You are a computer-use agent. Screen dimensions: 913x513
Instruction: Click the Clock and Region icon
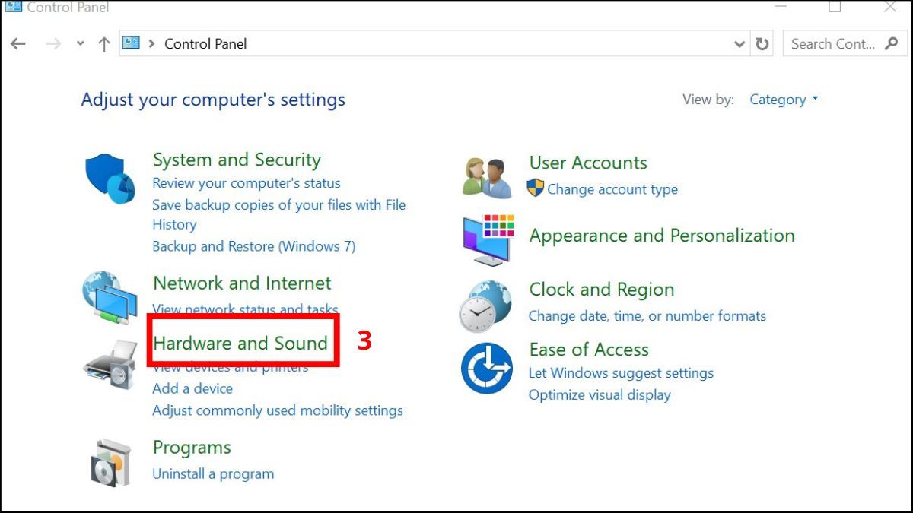(x=485, y=306)
